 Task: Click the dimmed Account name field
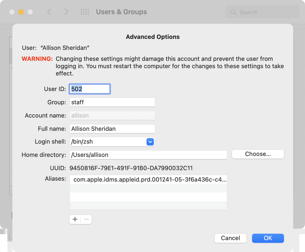112,116
